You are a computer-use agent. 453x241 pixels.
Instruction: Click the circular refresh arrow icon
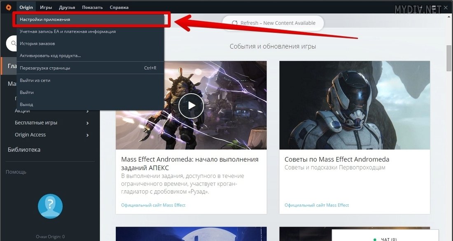point(235,23)
